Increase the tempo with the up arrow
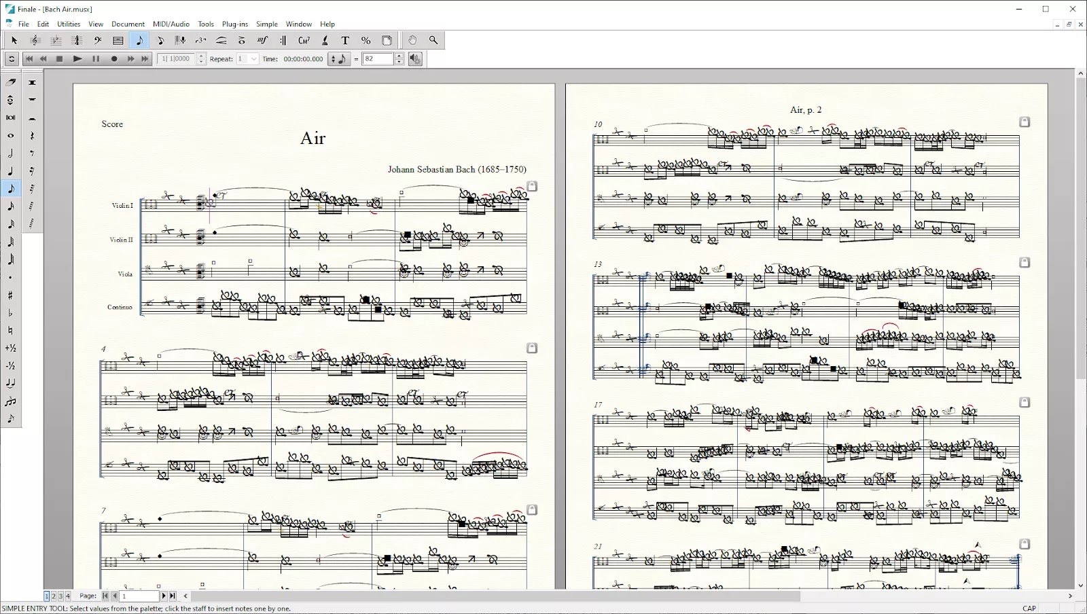Screen dimensions: 1087x614 pyautogui.click(x=399, y=56)
